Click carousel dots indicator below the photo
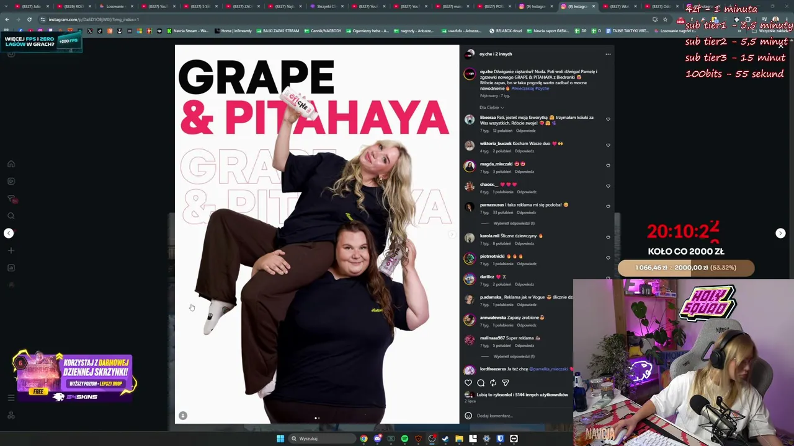Image resolution: width=794 pixels, height=446 pixels. [x=317, y=418]
